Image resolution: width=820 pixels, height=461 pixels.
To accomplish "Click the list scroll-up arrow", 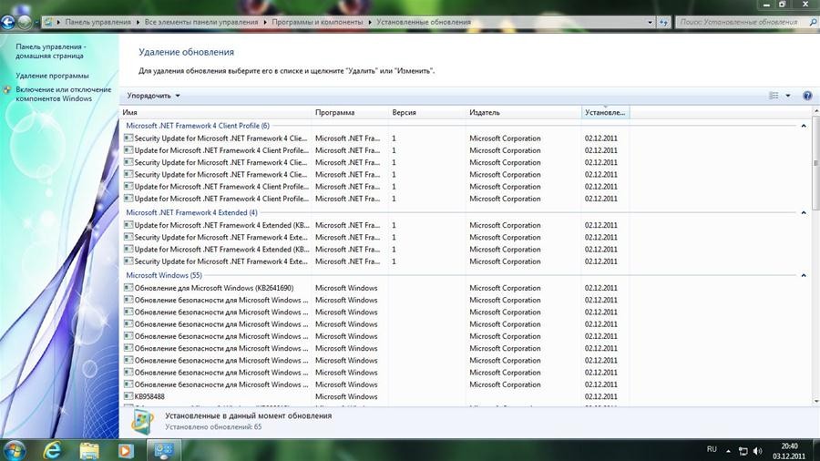I will coord(815,111).
